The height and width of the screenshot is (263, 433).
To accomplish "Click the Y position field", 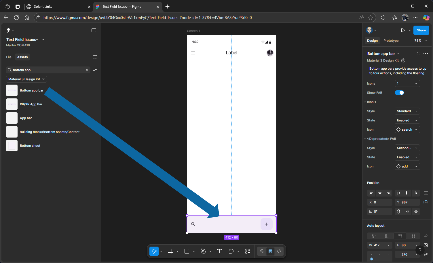I will click(x=407, y=202).
